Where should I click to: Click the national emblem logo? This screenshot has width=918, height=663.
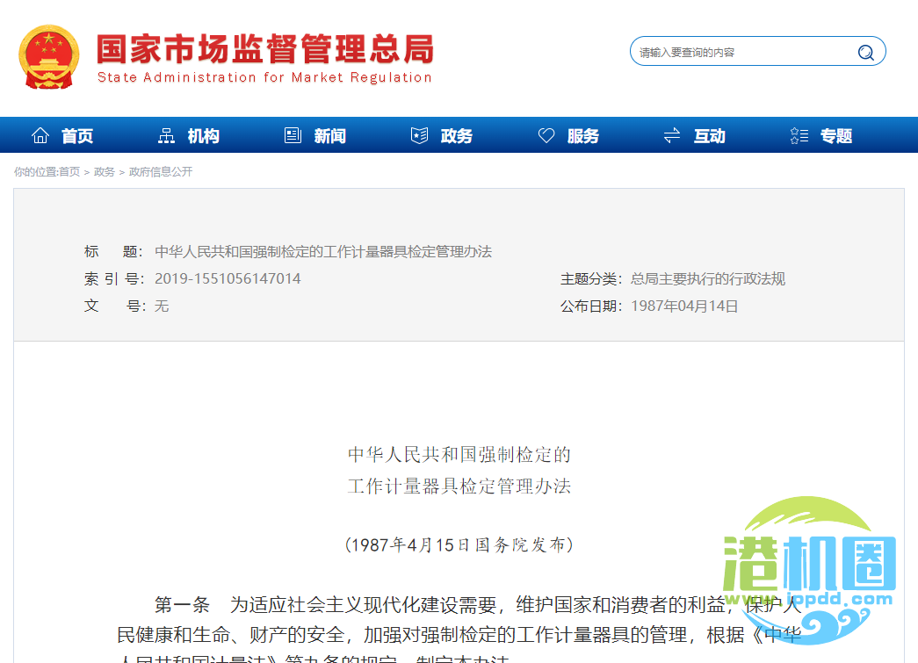(x=49, y=57)
